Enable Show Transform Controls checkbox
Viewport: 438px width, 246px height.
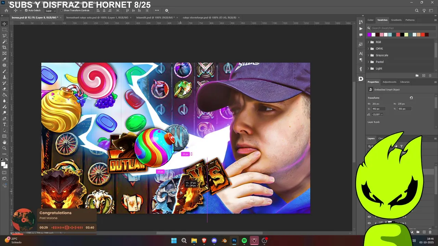click(x=62, y=11)
